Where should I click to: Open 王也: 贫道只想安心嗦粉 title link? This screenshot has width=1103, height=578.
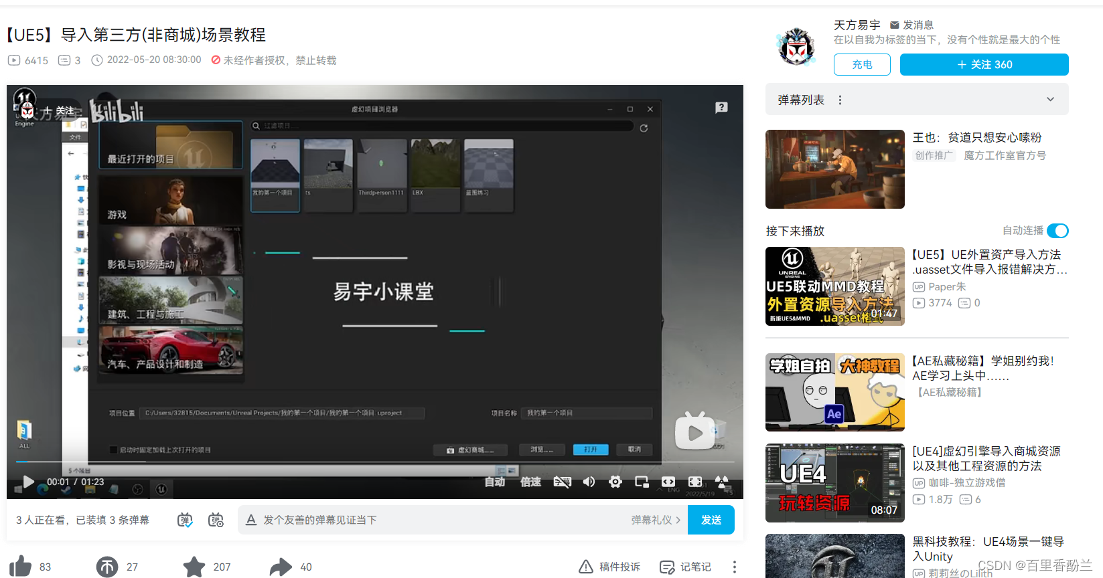click(977, 137)
